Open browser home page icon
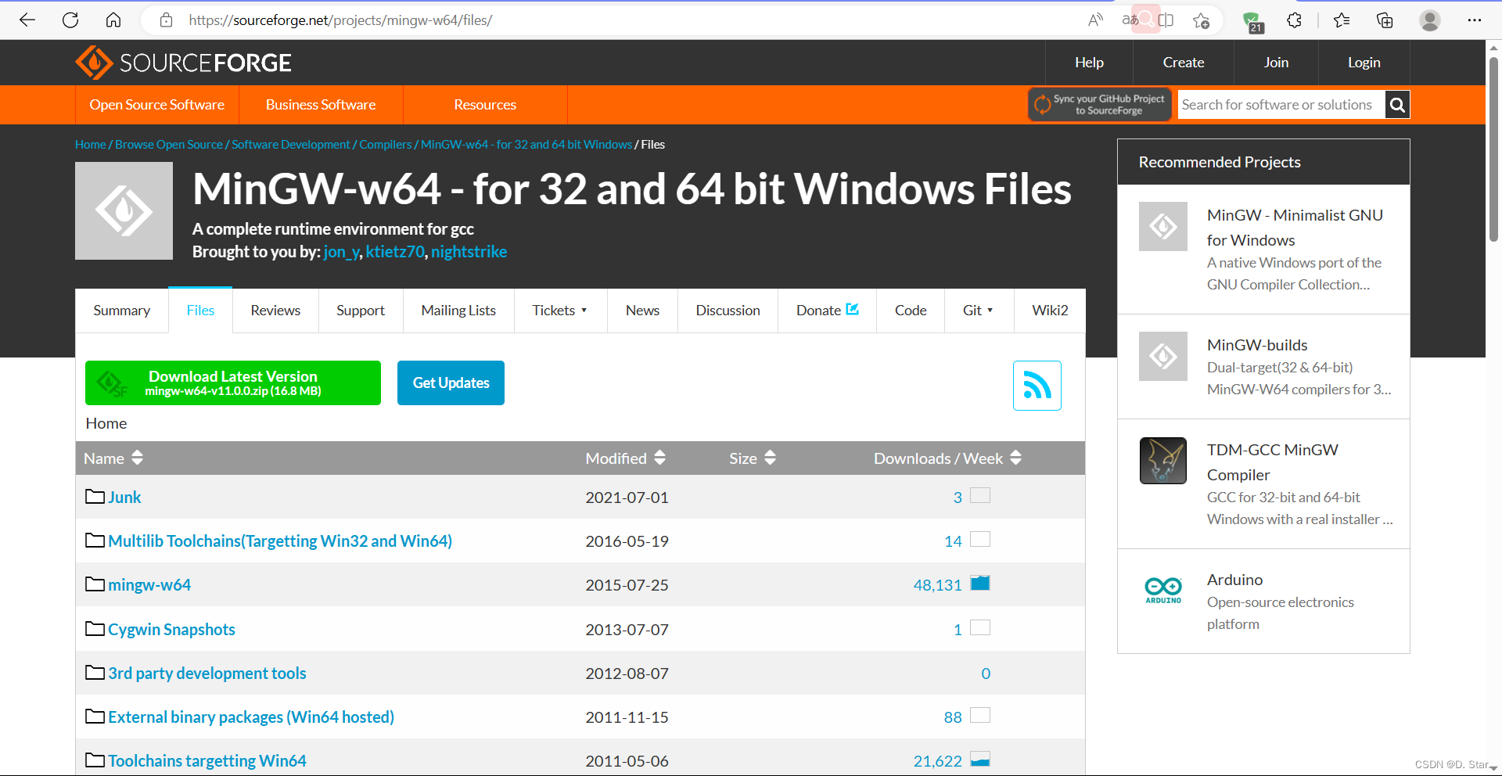The height and width of the screenshot is (776, 1502). [x=113, y=20]
